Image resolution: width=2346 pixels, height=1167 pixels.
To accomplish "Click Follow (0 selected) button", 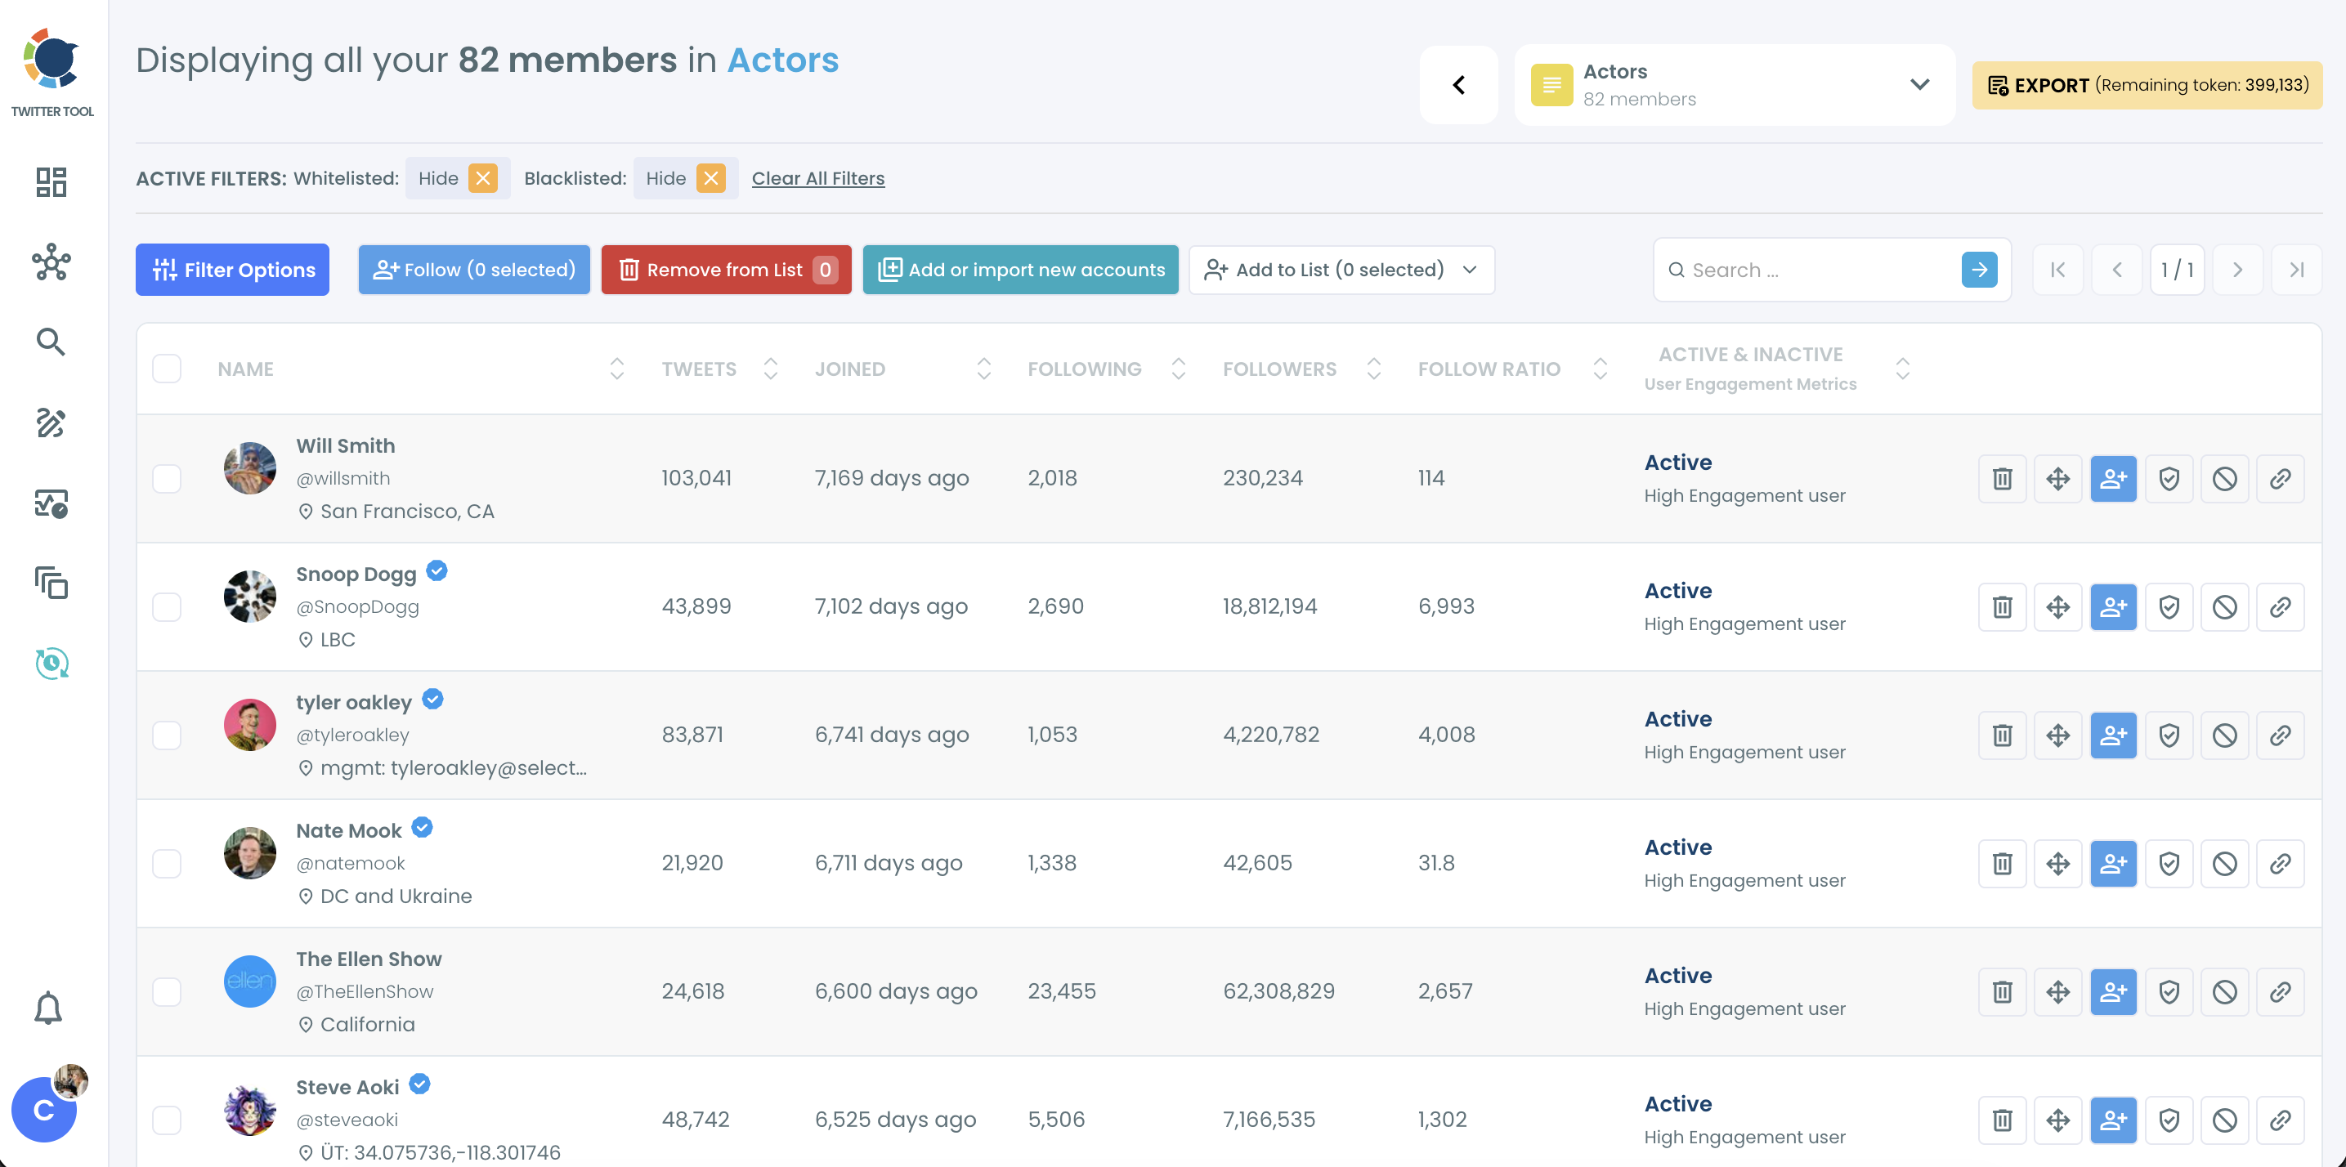I will 473,270.
